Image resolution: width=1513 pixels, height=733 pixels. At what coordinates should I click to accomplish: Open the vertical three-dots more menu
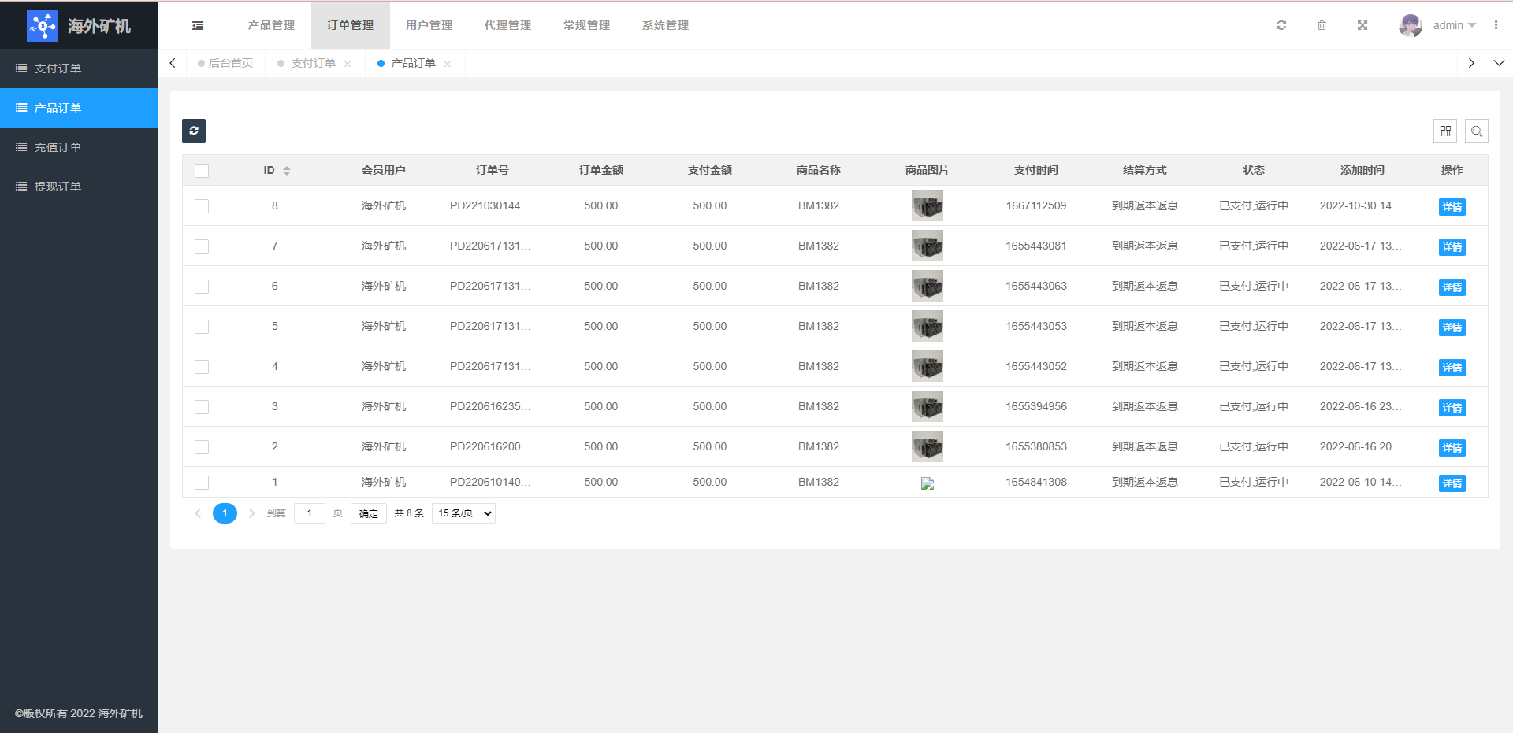tap(1496, 26)
